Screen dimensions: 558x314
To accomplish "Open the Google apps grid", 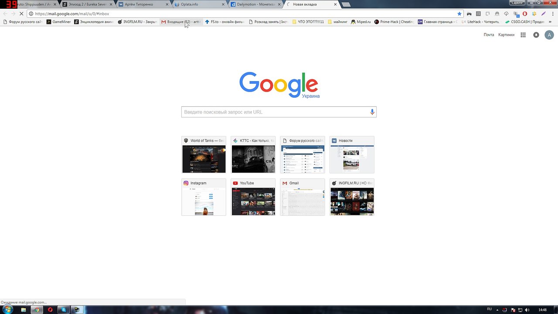I will click(x=523, y=35).
